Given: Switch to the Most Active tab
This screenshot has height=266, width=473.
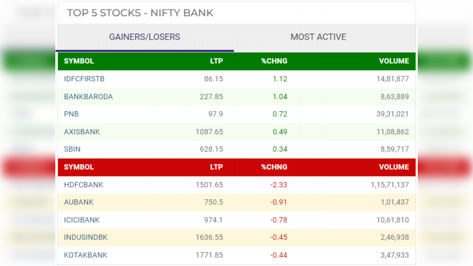Looking at the screenshot, I should click(x=318, y=37).
